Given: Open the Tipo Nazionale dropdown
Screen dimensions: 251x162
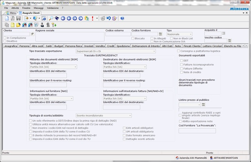Looking at the screenshot, I should pyautogui.click(x=190, y=34).
